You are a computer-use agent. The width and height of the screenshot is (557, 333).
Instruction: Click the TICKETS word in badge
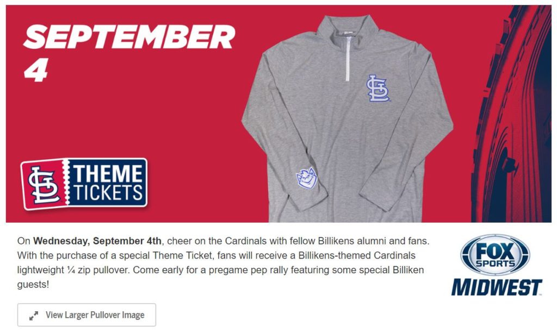108,193
